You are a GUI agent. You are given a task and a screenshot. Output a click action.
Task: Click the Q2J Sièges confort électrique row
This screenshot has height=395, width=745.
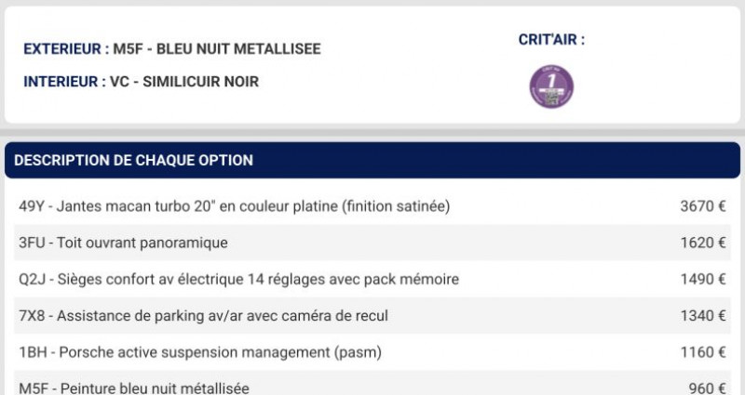click(x=372, y=280)
